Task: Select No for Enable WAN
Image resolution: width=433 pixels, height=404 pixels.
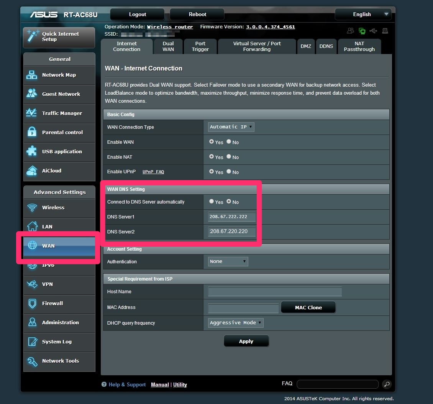Action: click(x=229, y=142)
